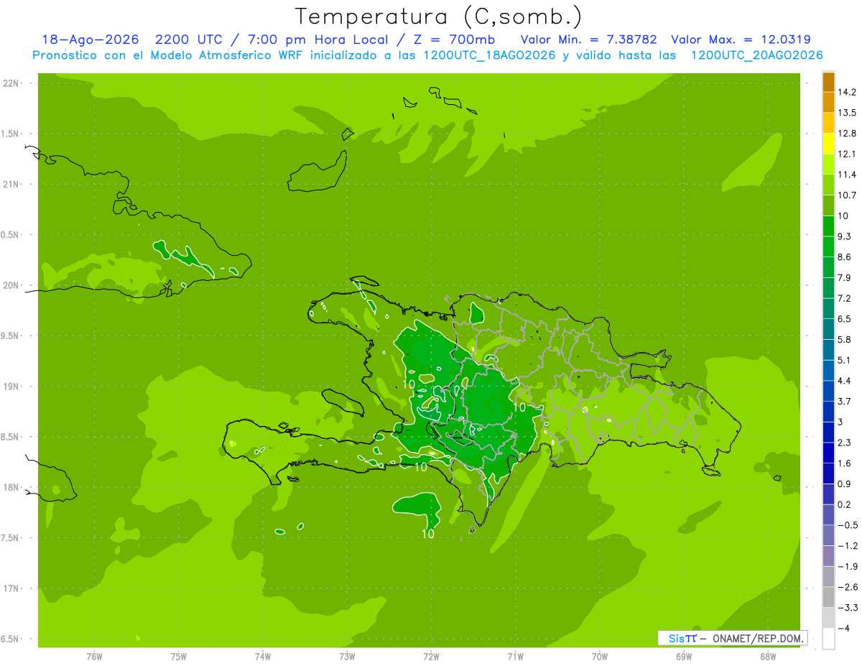This screenshot has height=666, width=862.
Task: Pick the yellow swatch between 12.1 and 12.8
Action: [x=828, y=144]
